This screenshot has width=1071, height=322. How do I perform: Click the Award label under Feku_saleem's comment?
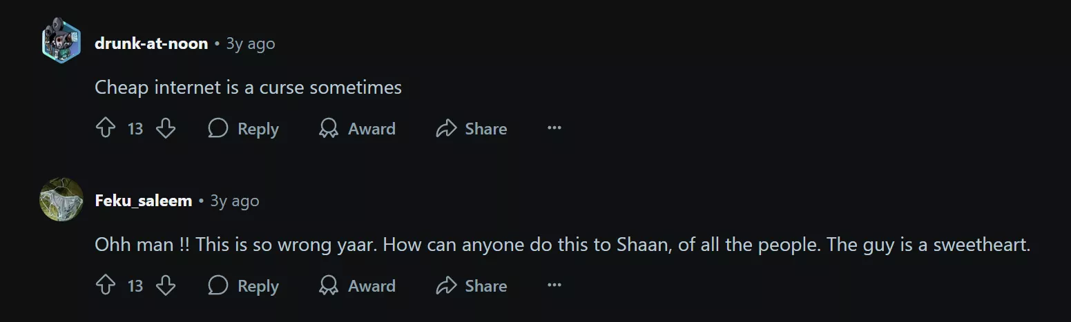pos(372,285)
